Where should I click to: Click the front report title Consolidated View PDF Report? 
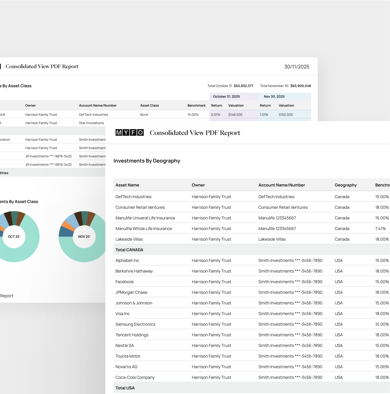pos(195,133)
